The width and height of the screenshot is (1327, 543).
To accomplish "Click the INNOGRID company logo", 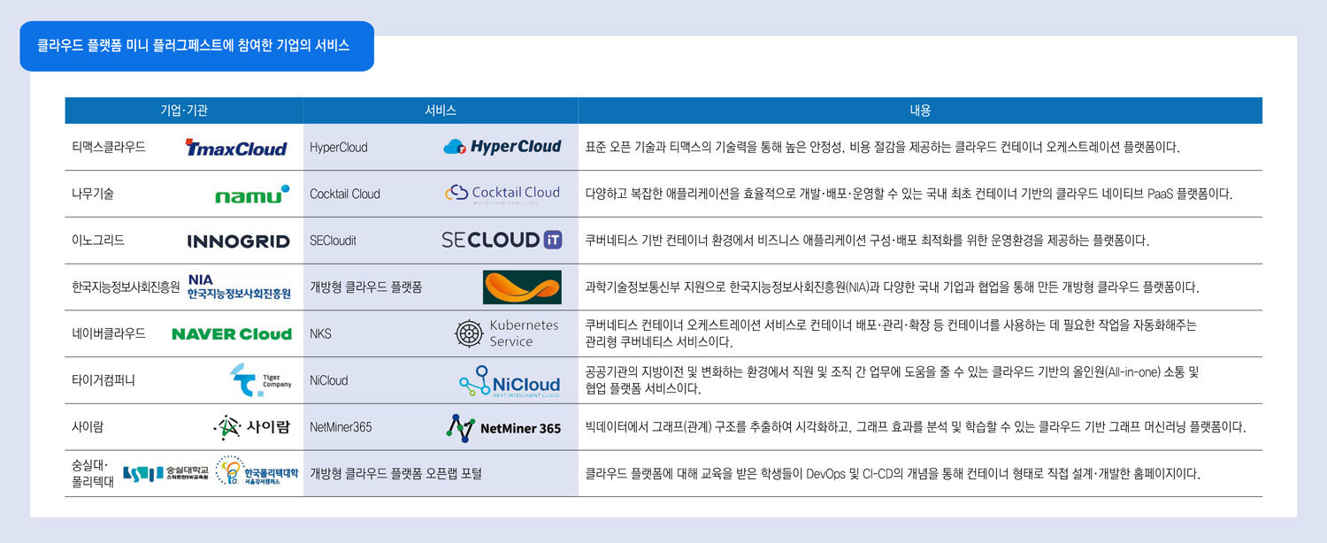I will point(239,240).
